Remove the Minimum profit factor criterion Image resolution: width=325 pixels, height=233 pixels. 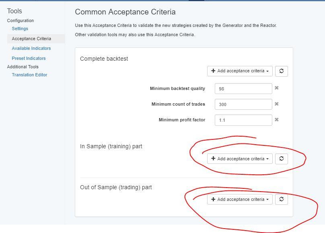click(x=276, y=120)
